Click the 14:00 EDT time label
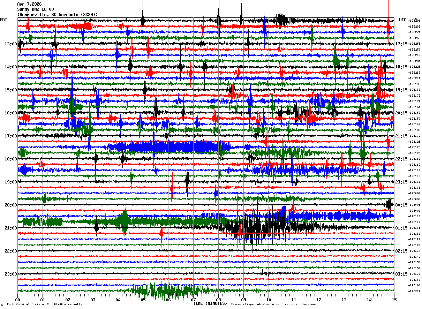 (x=11, y=67)
